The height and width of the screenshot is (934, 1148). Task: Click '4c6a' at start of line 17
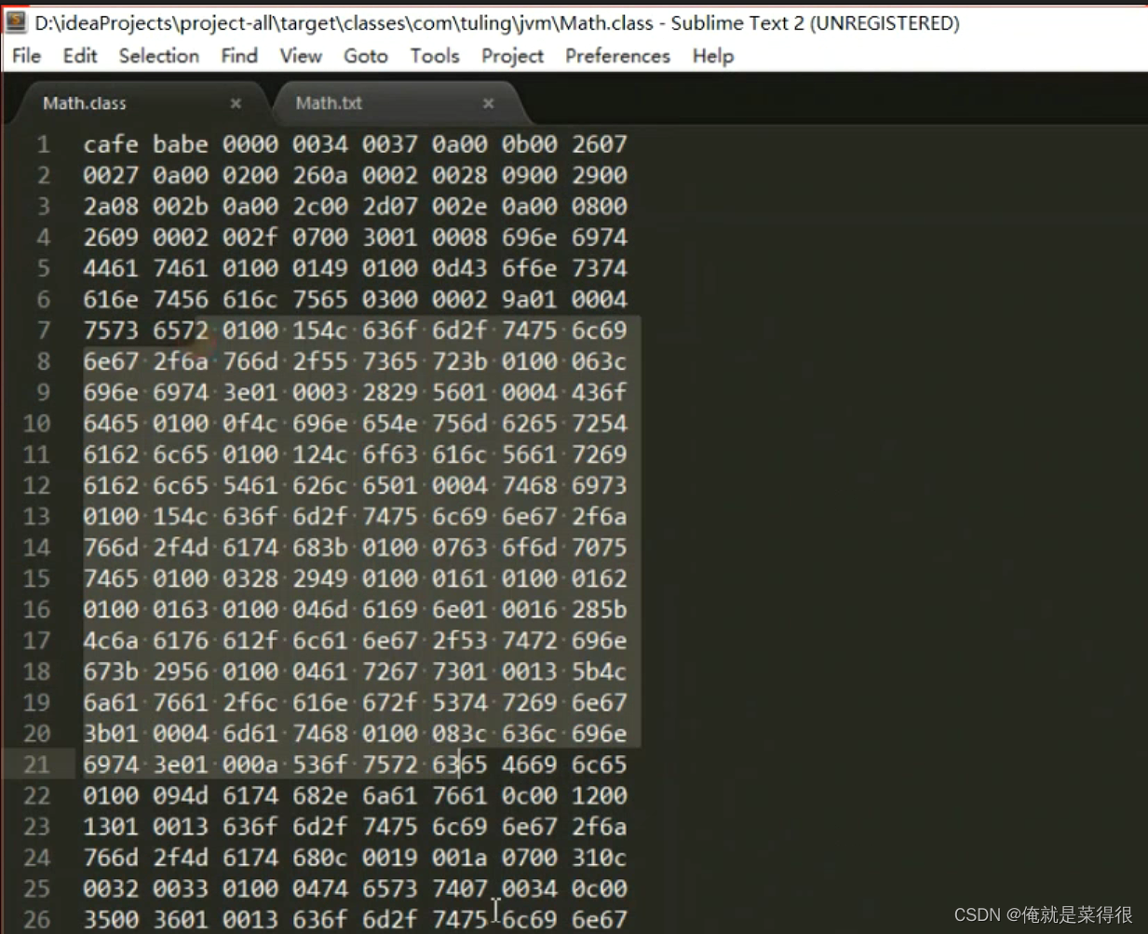[111, 641]
